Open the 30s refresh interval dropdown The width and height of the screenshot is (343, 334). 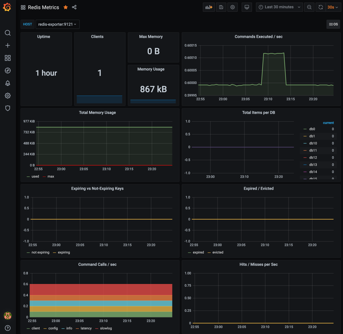click(x=333, y=7)
